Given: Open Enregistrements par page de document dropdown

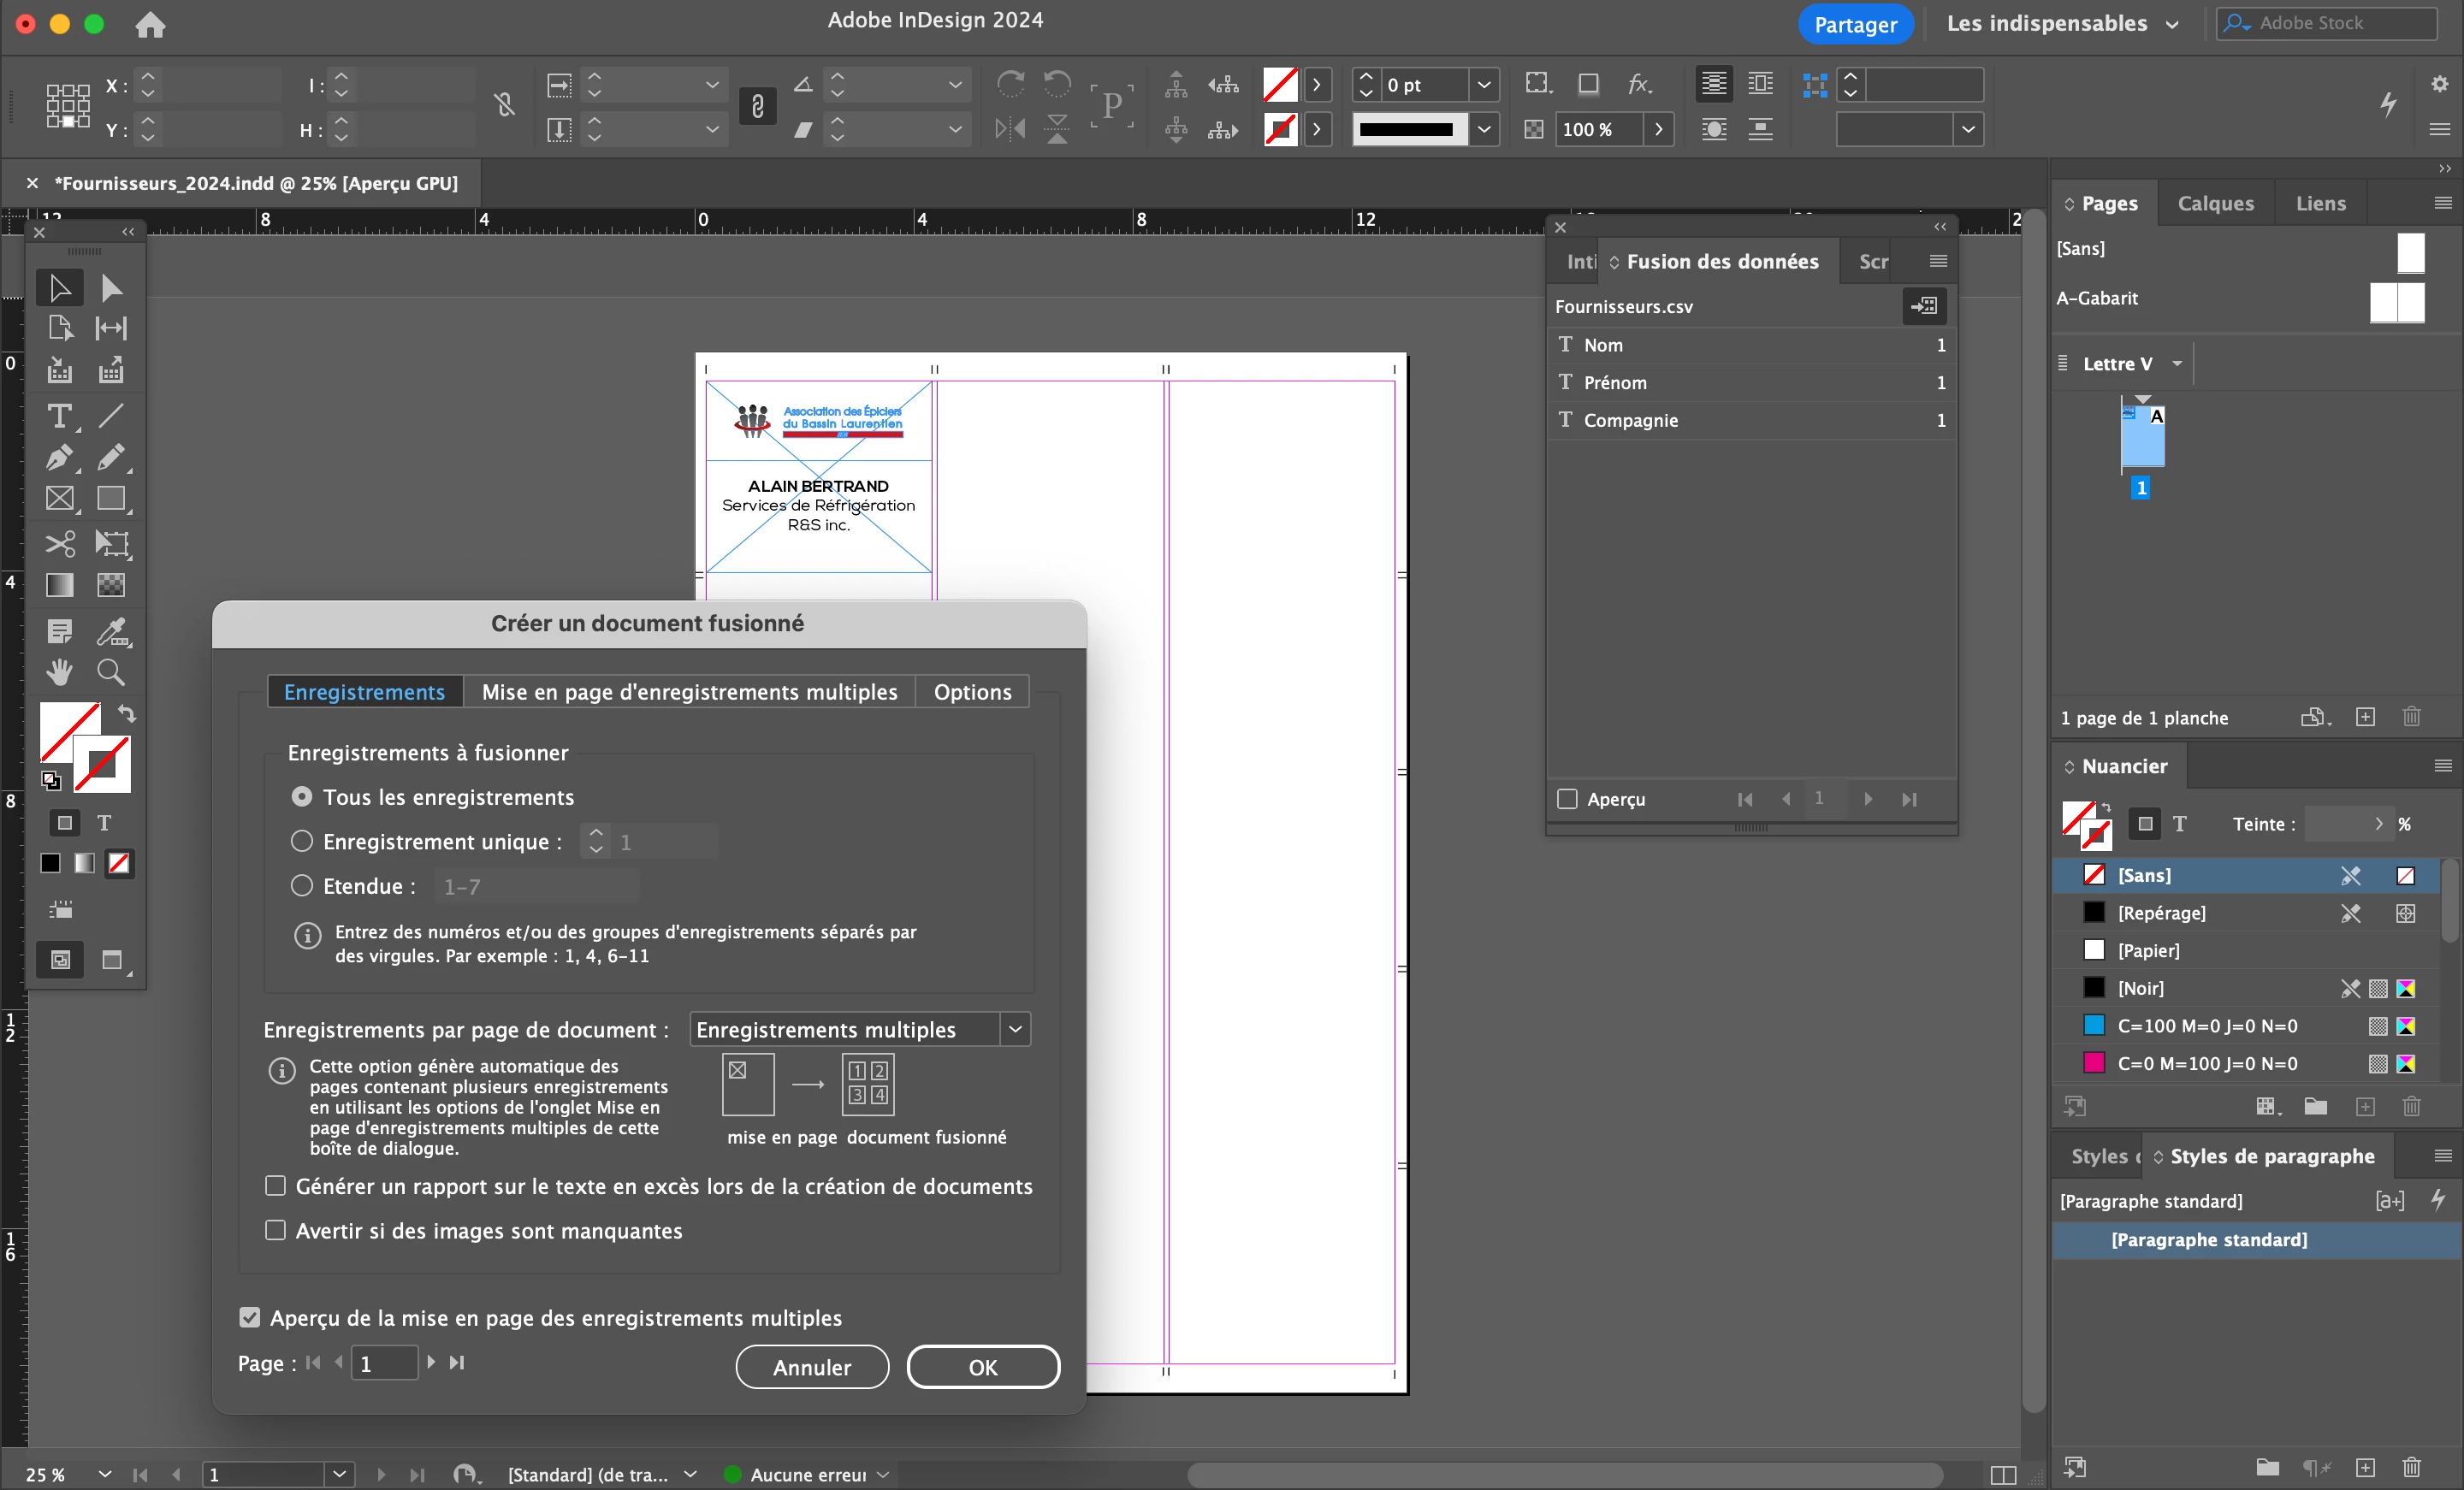Looking at the screenshot, I should click(x=859, y=1030).
